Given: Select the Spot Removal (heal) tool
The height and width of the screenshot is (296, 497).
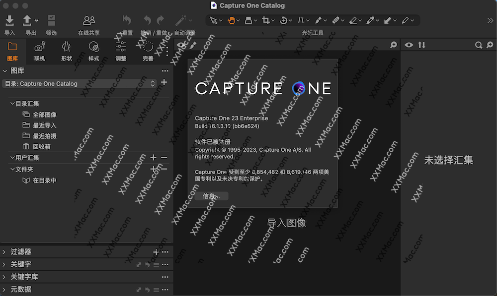Looking at the screenshot, I should coord(337,20).
